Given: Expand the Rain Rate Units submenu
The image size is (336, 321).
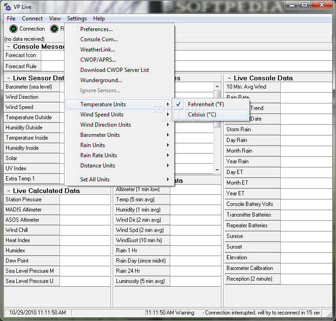Looking at the screenshot, I should (x=120, y=155).
